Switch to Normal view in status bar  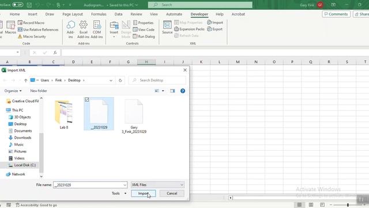[299, 205]
